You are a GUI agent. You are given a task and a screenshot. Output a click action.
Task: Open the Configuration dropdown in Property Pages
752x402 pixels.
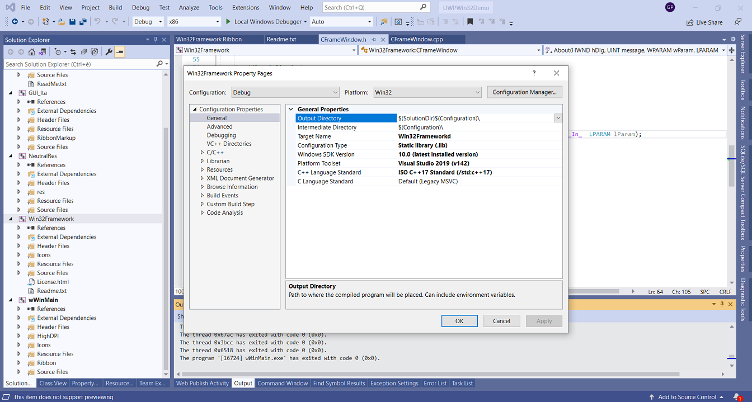(x=285, y=92)
